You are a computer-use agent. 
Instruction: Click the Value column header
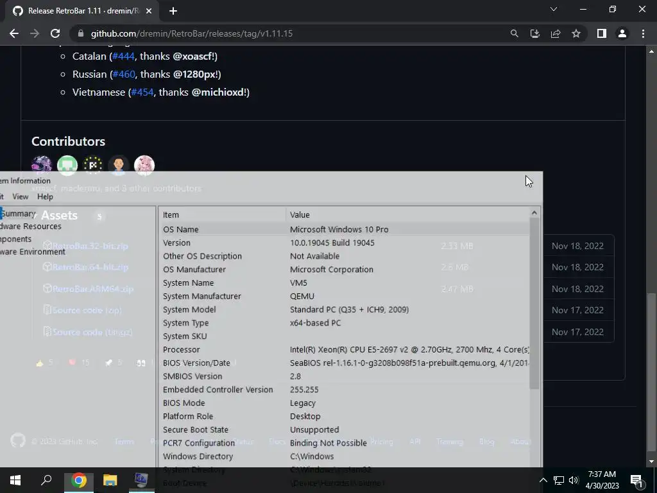(408, 214)
